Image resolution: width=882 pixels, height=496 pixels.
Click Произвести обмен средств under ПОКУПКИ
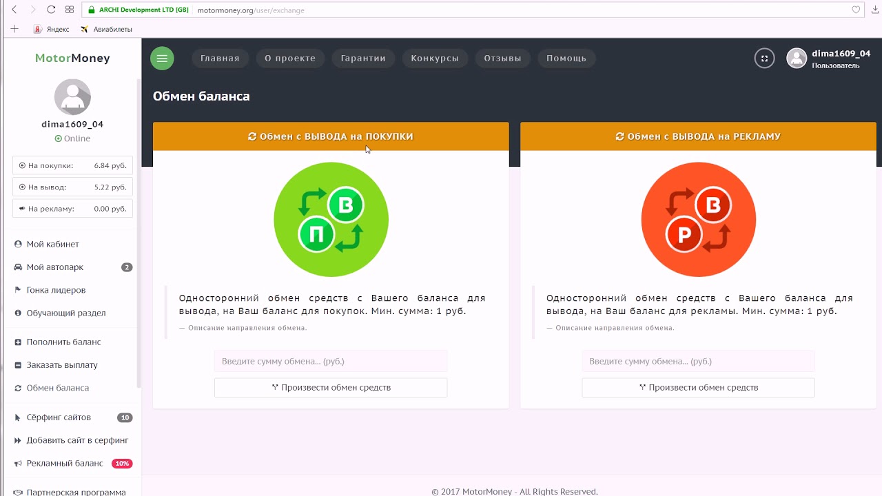331,387
